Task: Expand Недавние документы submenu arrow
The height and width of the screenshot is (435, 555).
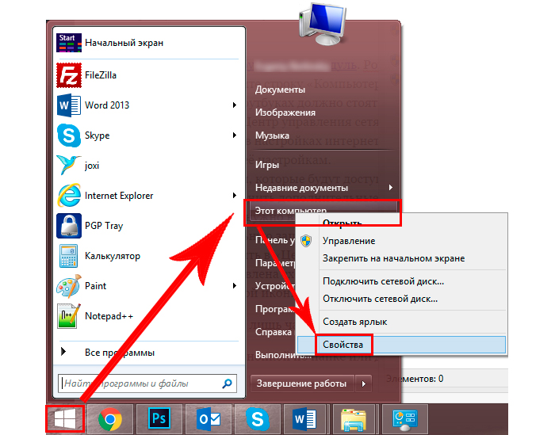Action: tap(391, 188)
